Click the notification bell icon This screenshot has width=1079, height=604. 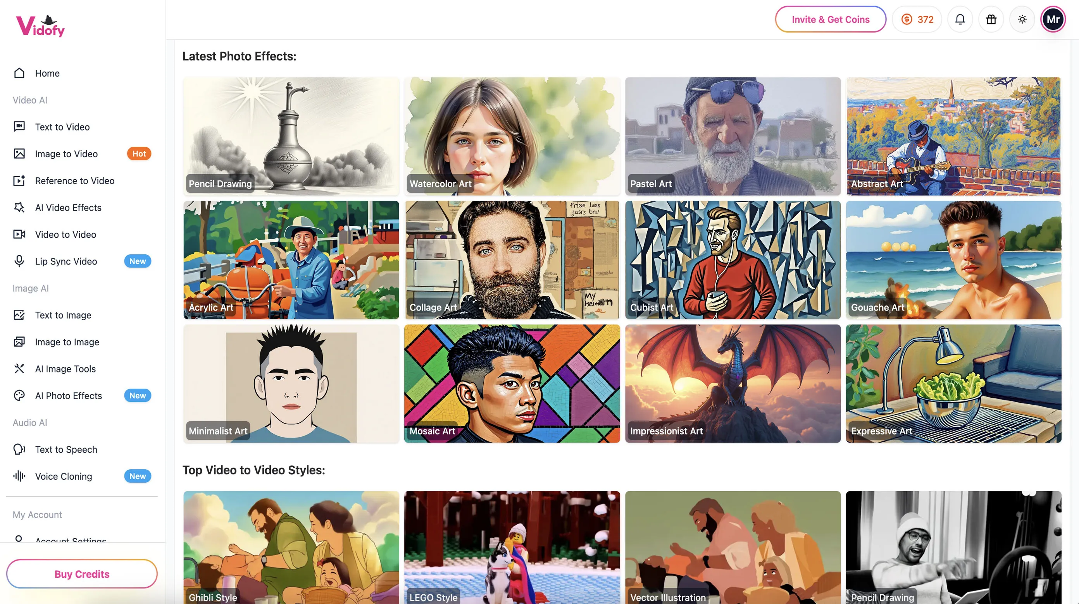960,19
